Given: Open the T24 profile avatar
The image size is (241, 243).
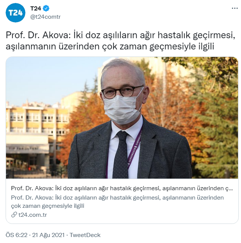Looking at the screenshot, I should 15,13.
